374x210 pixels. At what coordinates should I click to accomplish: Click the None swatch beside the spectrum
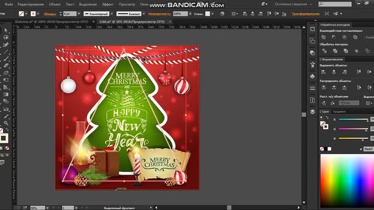[322, 149]
